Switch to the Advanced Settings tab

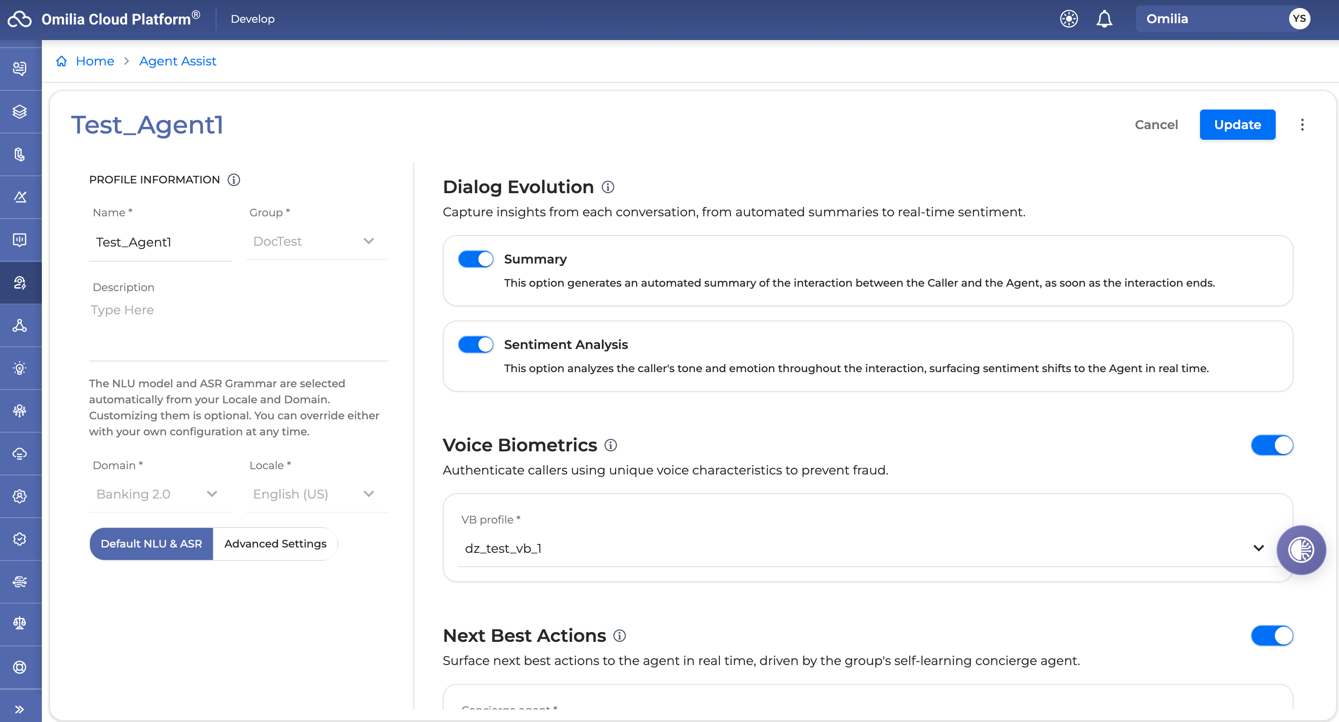point(275,544)
